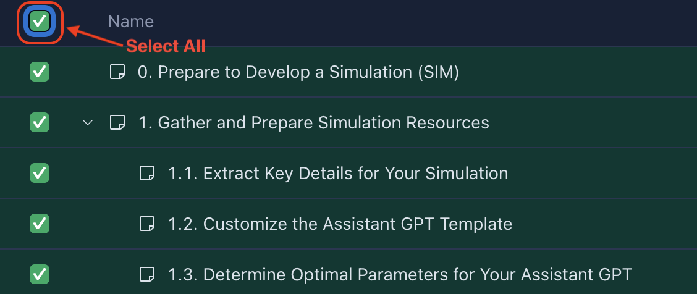Toggle checkbox beside '1.3. Determine Optimal Parameters'
Image resolution: width=697 pixels, height=294 pixels.
pyautogui.click(x=40, y=273)
